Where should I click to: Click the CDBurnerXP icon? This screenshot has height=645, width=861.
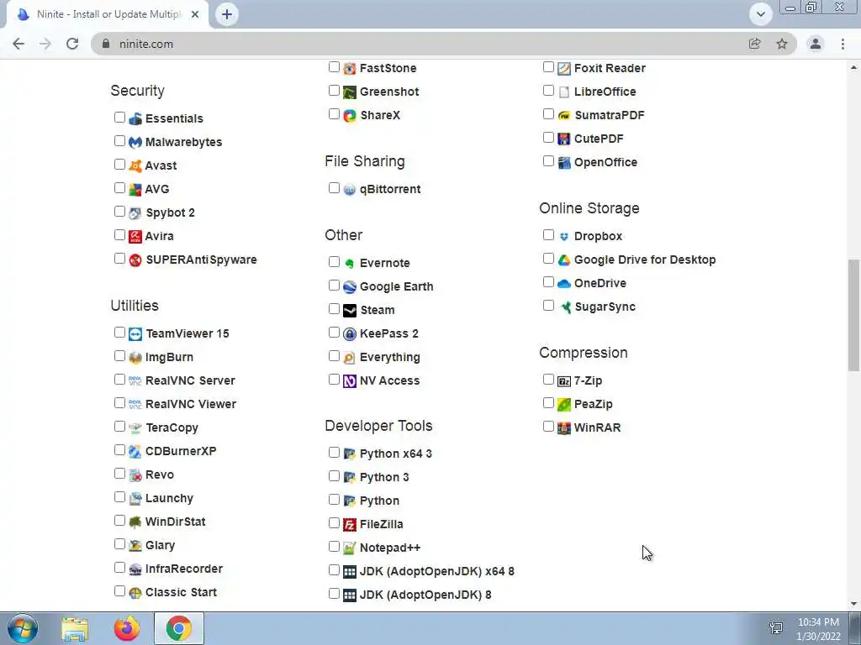click(x=135, y=451)
